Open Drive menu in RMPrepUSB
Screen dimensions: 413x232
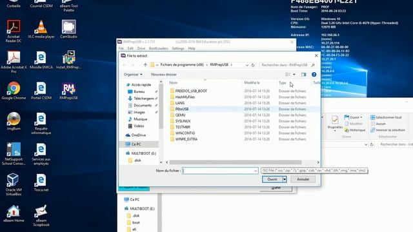coord(141,48)
